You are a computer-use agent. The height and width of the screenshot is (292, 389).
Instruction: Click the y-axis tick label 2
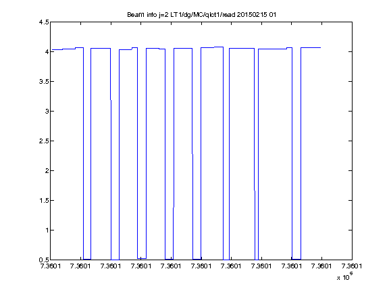(47, 170)
